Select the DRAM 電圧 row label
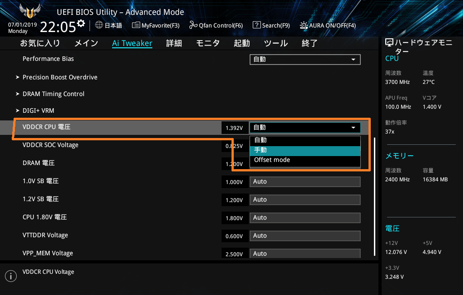463x295 pixels. [39, 163]
